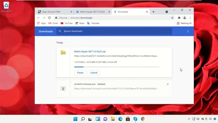218x123 pixels.
Task: Open the Matrix Squad .NET 3.5 fix(2).zip link
Action: pyautogui.click(x=90, y=52)
